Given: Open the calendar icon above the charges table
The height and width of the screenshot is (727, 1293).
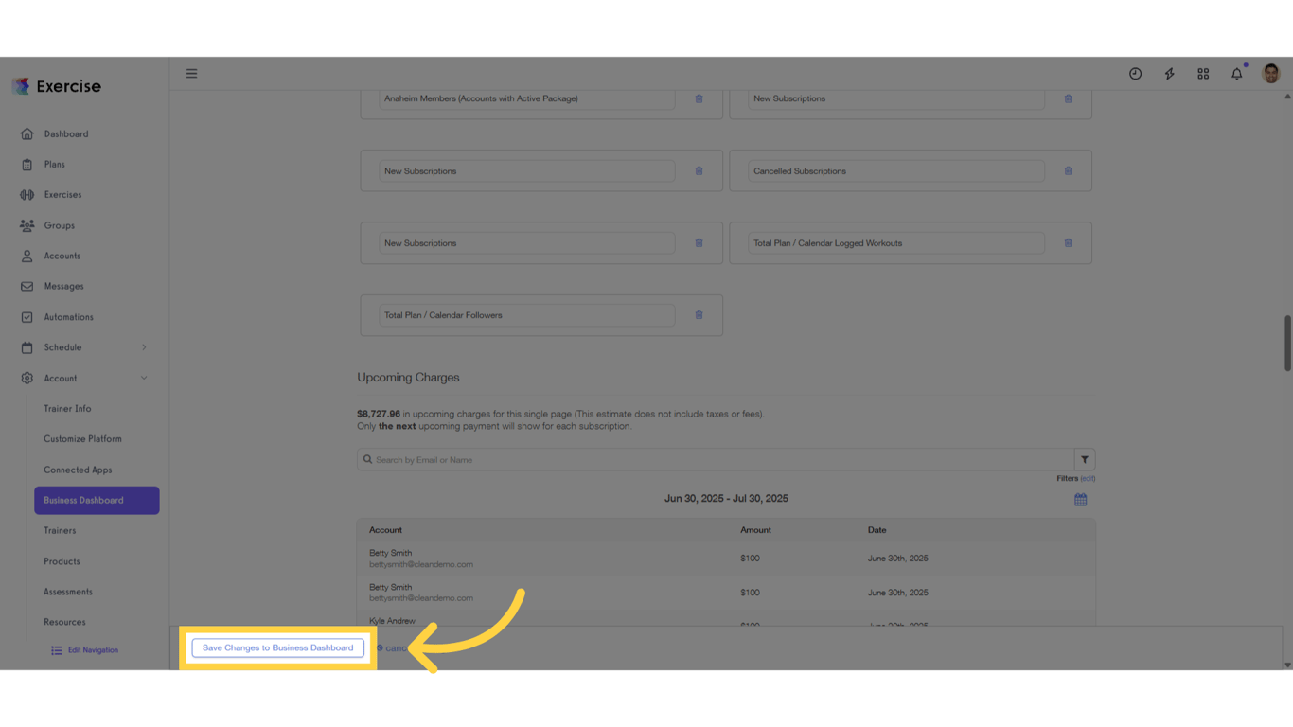Looking at the screenshot, I should pos(1080,499).
